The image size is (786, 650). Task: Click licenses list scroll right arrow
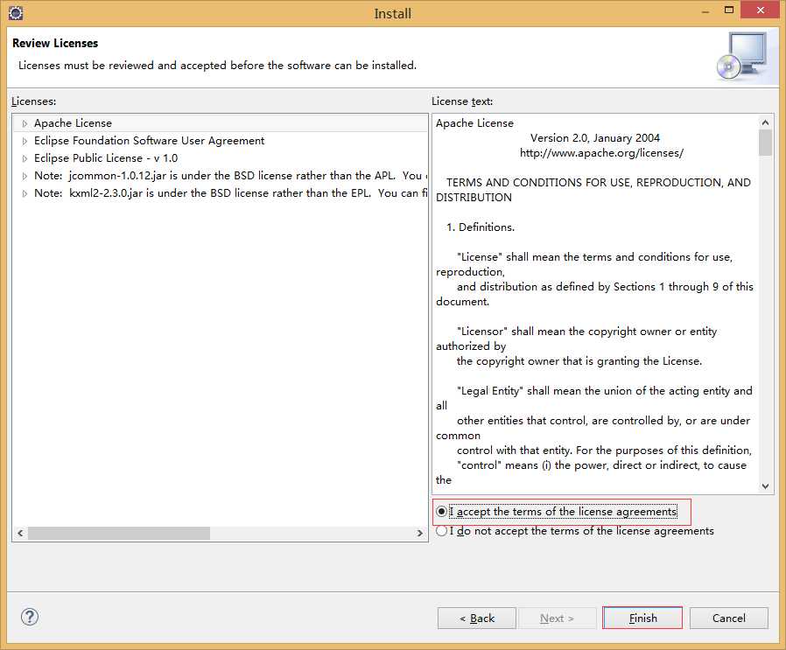[x=420, y=534]
